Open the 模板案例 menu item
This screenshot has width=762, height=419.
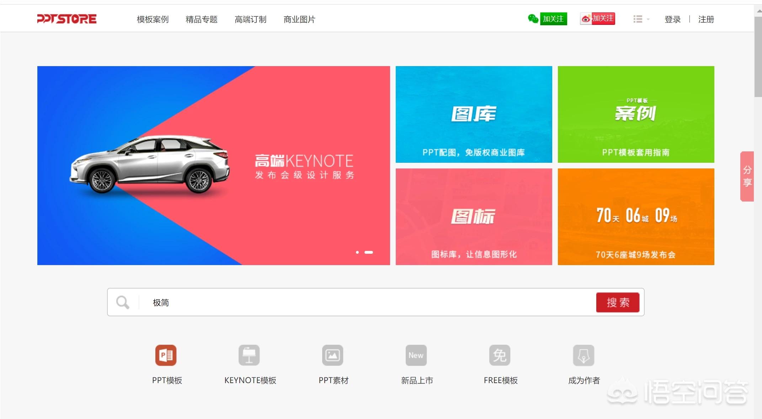[x=153, y=20]
